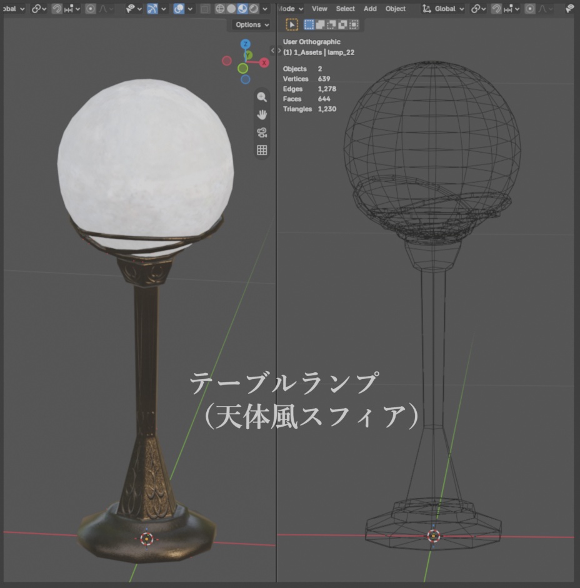Open pivot point link dropdown in right viewport
This screenshot has height=588, width=580.
[x=478, y=9]
